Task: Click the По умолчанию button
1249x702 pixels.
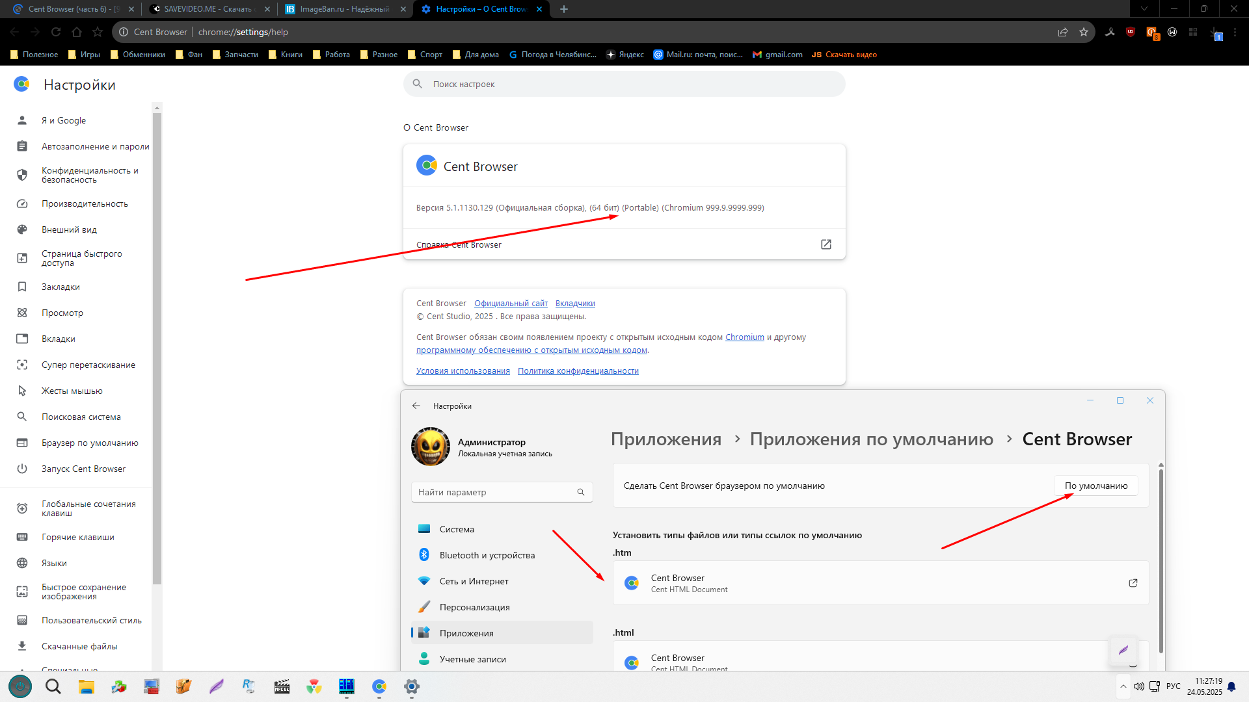Action: (x=1096, y=486)
